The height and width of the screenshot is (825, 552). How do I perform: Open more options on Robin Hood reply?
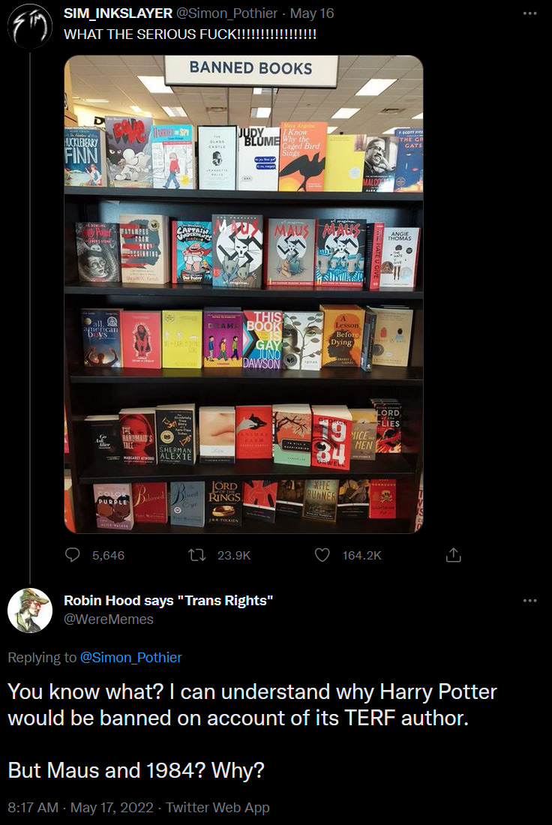point(530,600)
